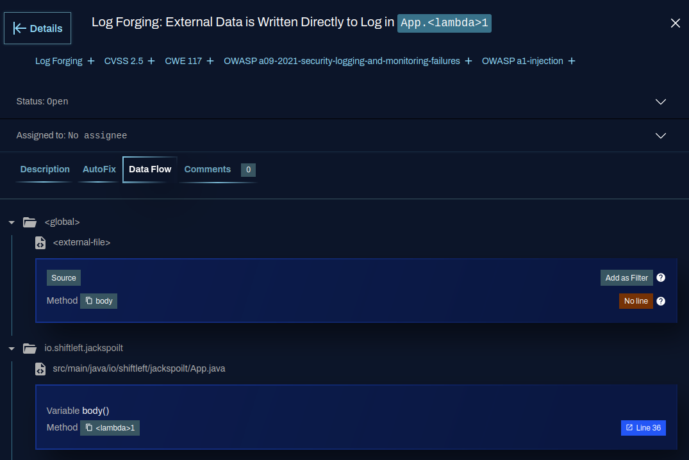Click the help icon next to No line
689x460 pixels.
coord(661,301)
